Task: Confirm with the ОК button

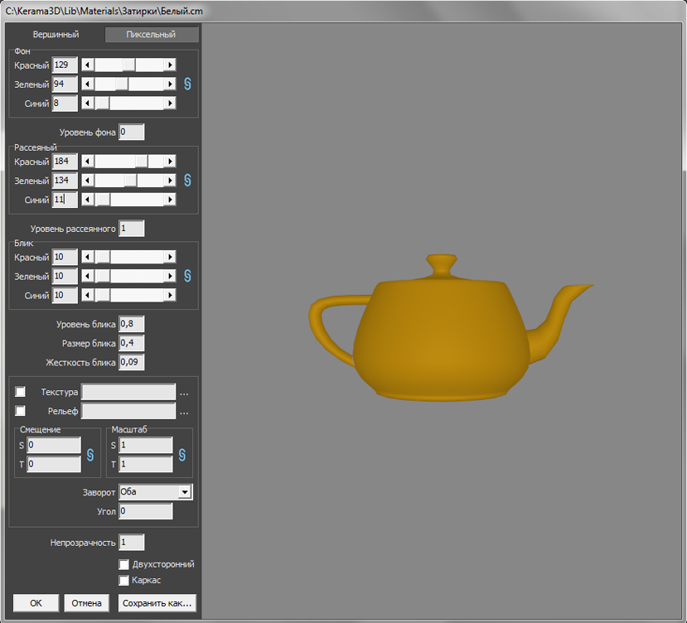Action: [36, 603]
